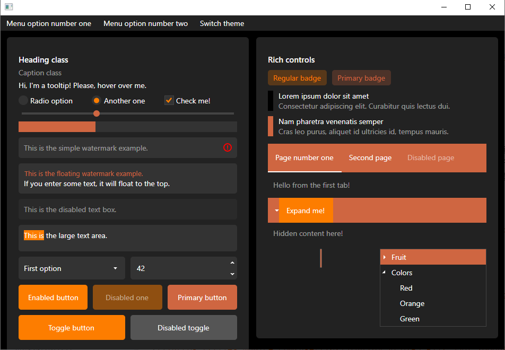Click the numeric field's up arrow

[x=232, y=262]
